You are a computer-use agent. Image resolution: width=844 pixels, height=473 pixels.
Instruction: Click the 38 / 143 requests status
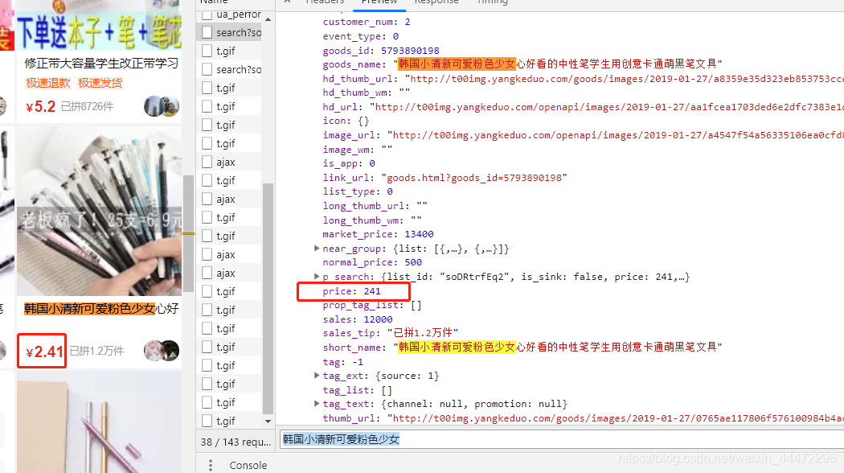point(236,442)
